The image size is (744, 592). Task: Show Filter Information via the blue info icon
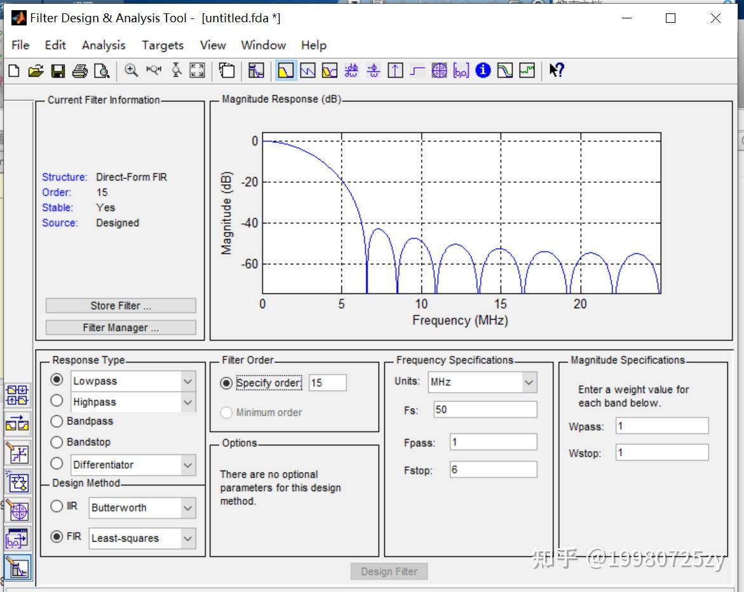(x=483, y=71)
